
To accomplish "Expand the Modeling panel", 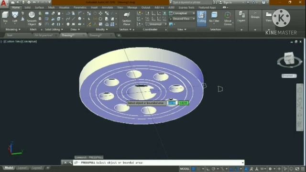I will (13, 30).
